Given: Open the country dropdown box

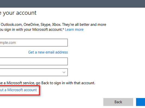Looking at the screenshot, I should point(34,72).
